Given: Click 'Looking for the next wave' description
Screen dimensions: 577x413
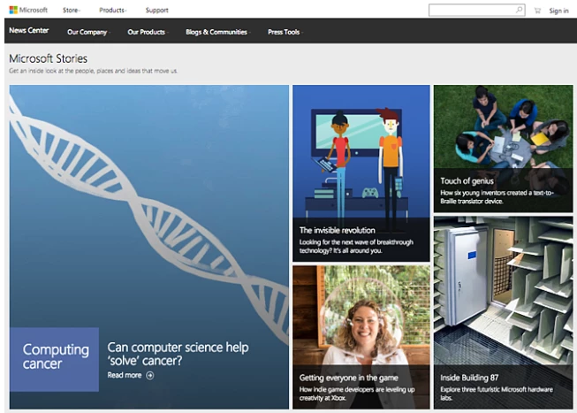Looking at the screenshot, I should (356, 247).
